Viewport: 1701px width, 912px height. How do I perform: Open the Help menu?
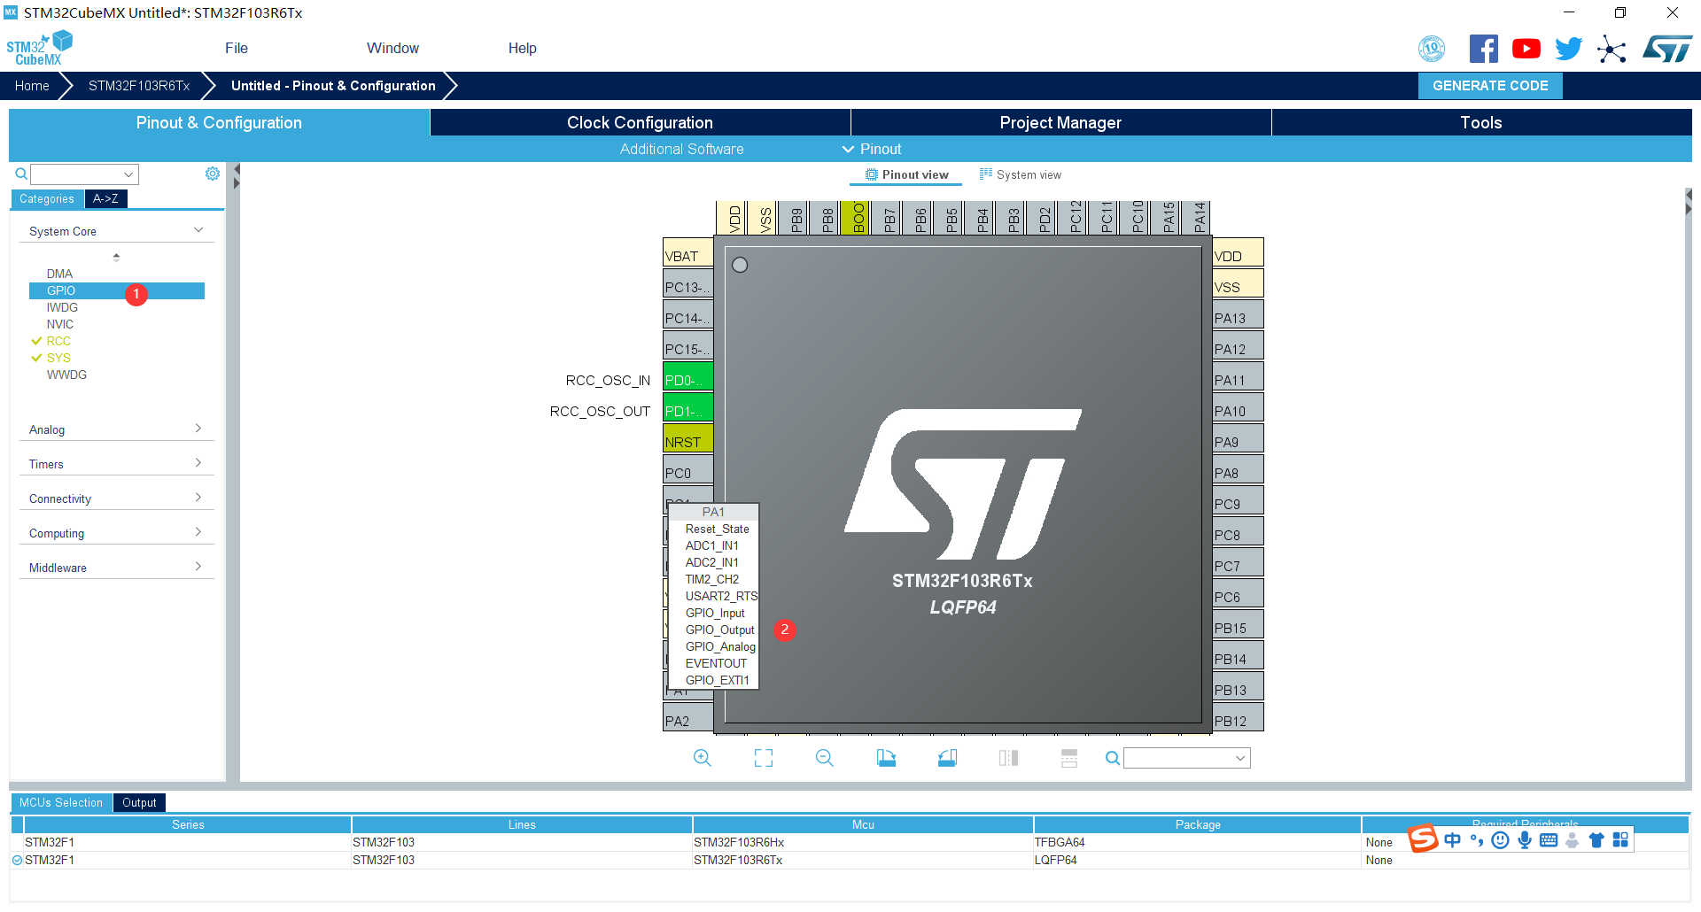click(523, 49)
